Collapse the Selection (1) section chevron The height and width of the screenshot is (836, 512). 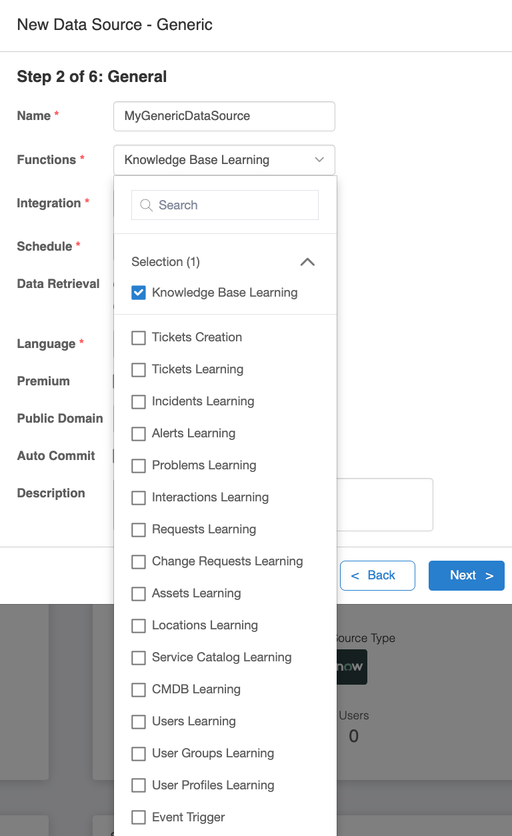pos(307,262)
